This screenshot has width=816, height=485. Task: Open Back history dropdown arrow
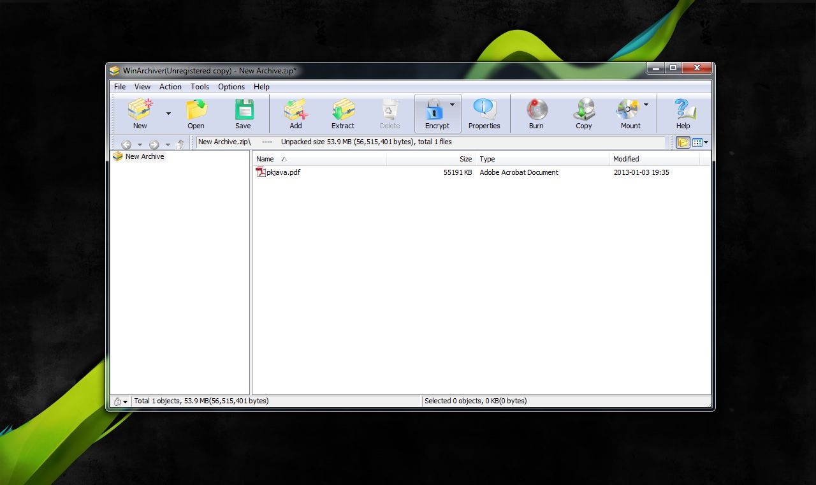(140, 145)
